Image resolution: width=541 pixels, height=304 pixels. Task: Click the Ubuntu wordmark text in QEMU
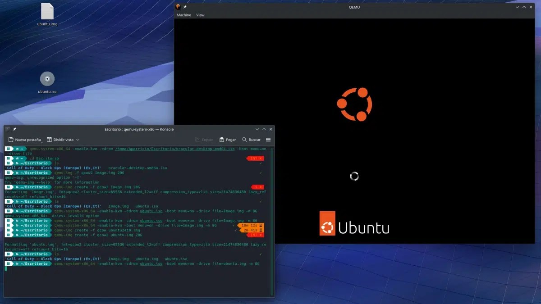[x=364, y=227]
